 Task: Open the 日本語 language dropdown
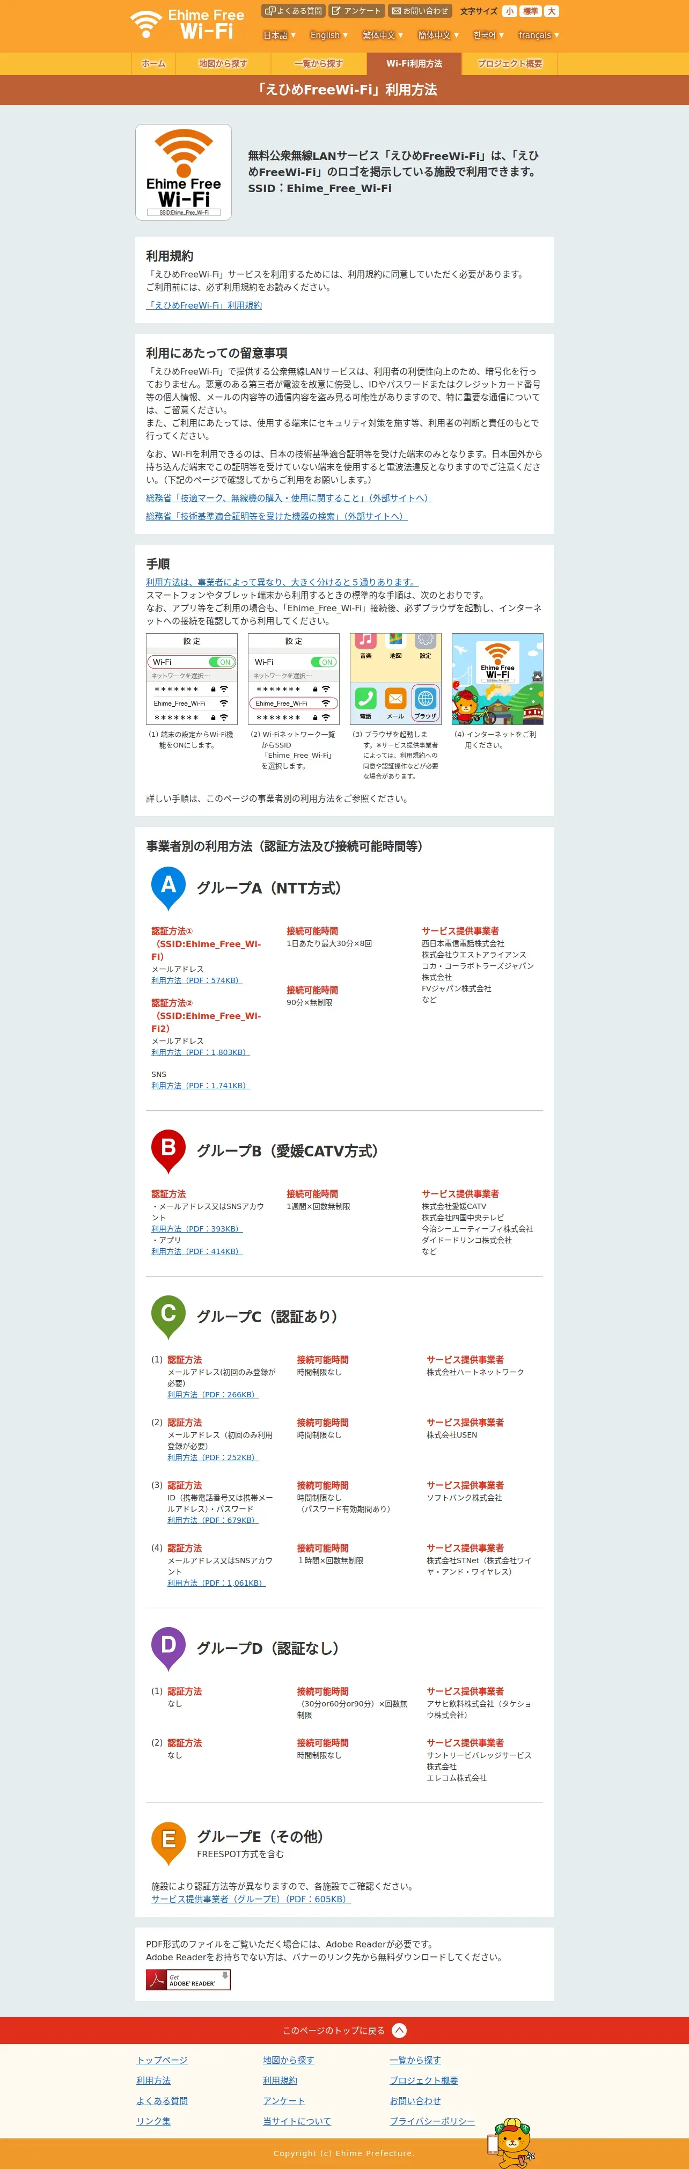click(x=280, y=35)
